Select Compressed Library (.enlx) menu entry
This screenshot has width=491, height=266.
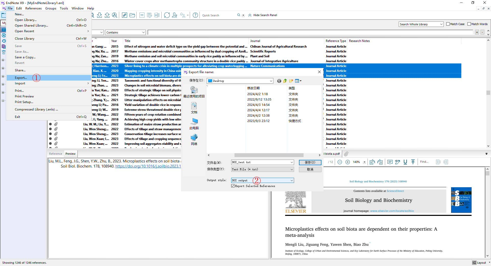pyautogui.click(x=49, y=109)
